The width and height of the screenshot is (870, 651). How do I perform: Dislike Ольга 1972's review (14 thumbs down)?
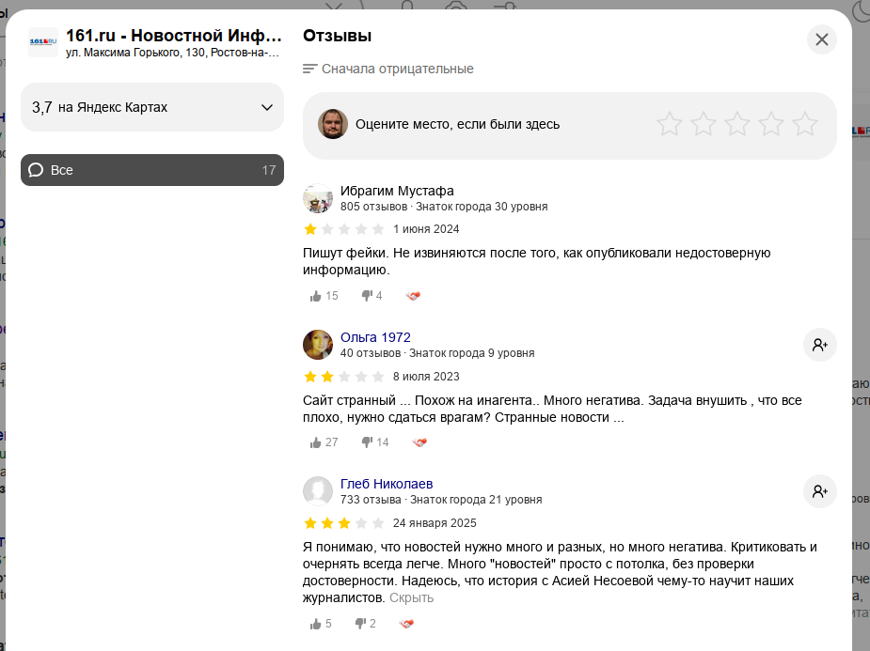(x=374, y=442)
